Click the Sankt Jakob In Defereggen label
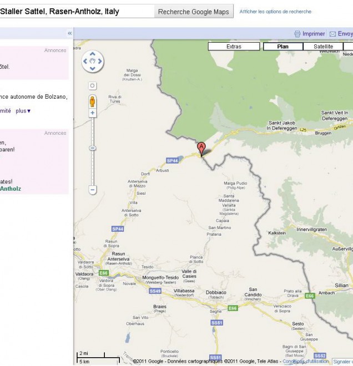Screen dimensions: 353x366 point(282,125)
